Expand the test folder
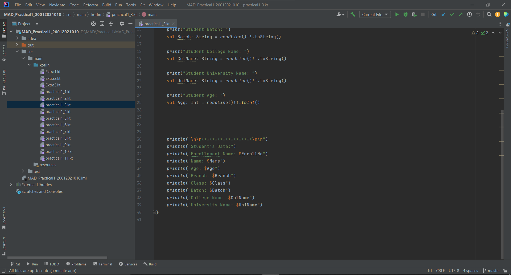This screenshot has height=275, width=511. [23, 171]
